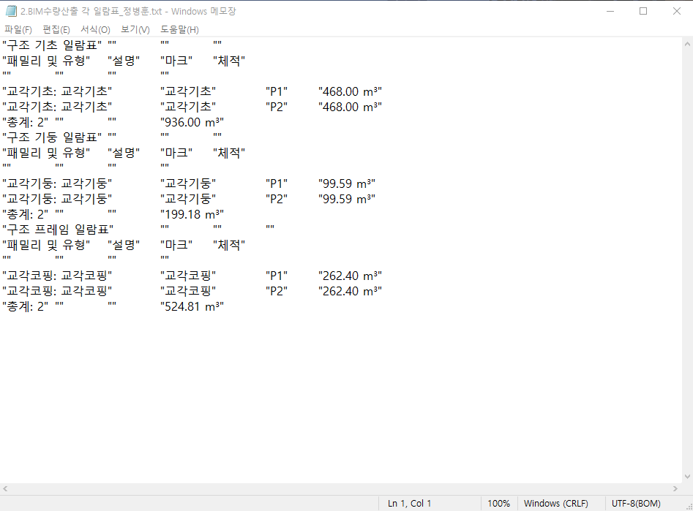This screenshot has width=693, height=511.
Task: Open the 편집(E) menu
Action: pyautogui.click(x=56, y=29)
